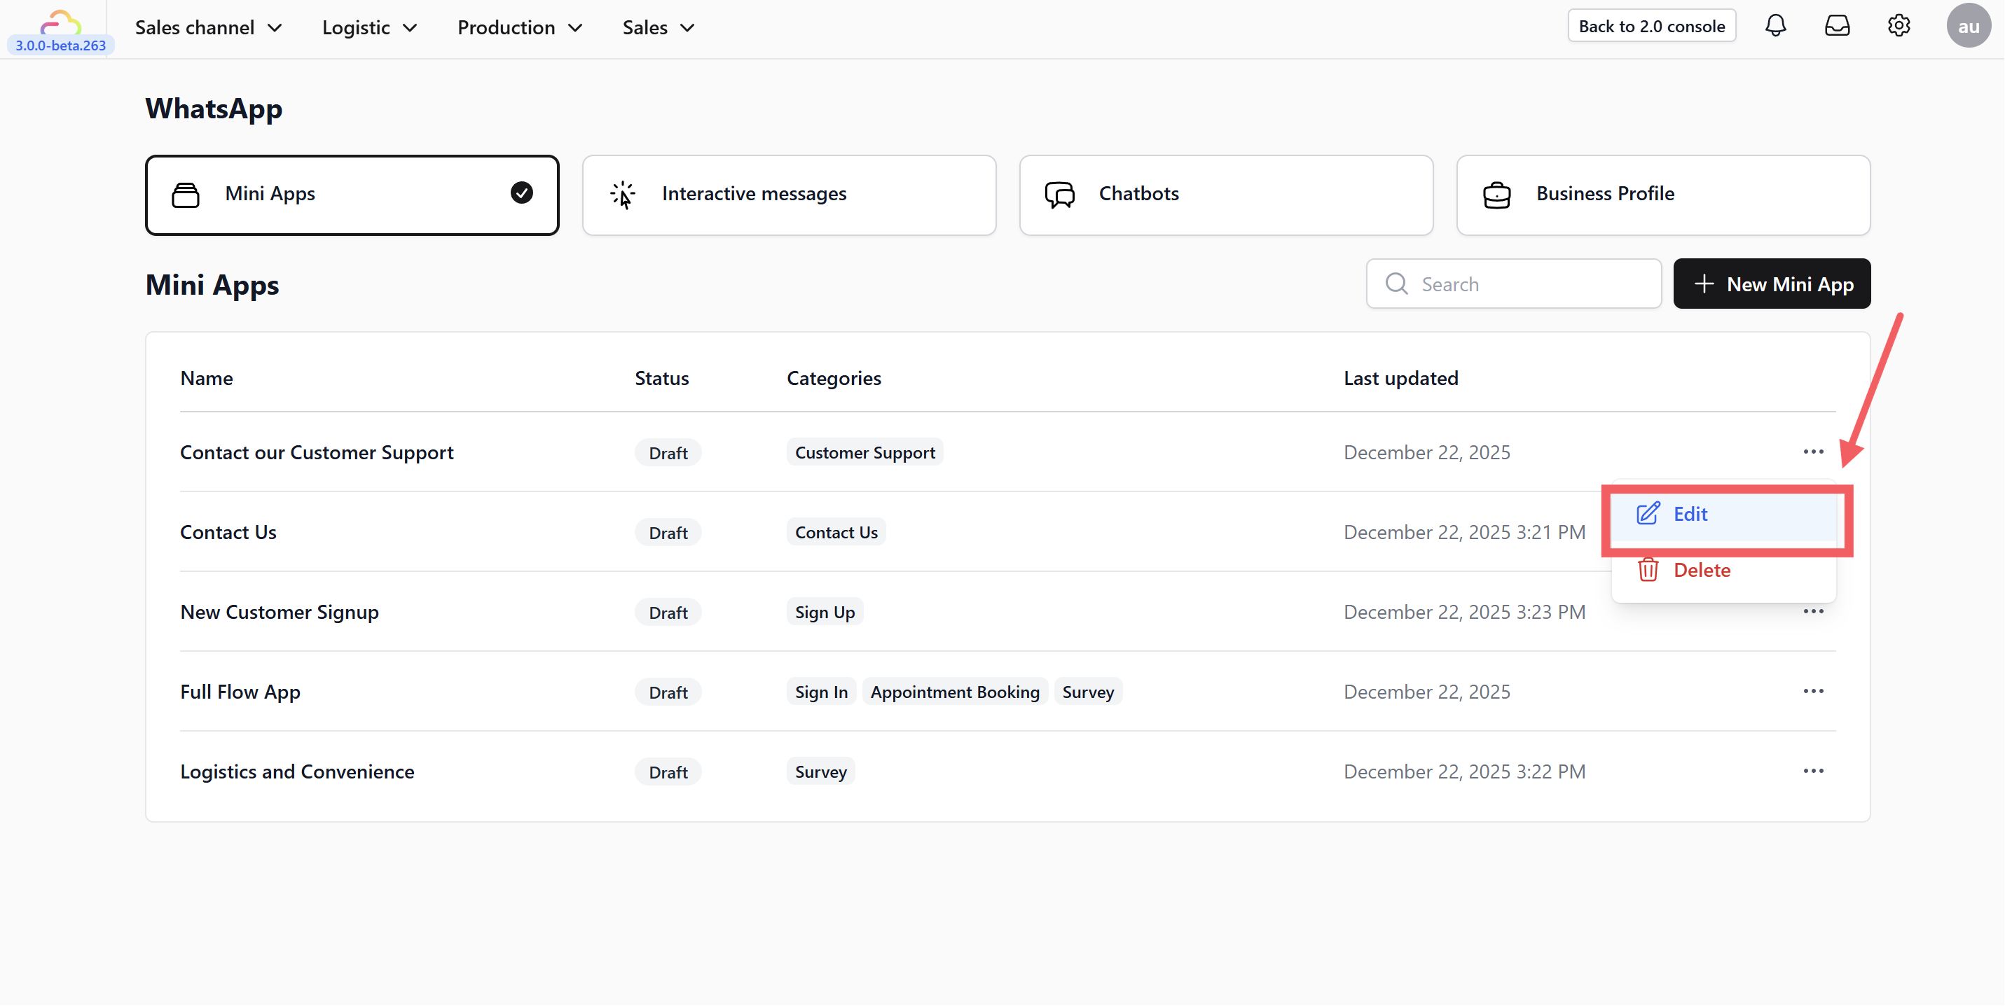Image resolution: width=2005 pixels, height=1006 pixels.
Task: Click the Status column header
Action: (x=661, y=378)
